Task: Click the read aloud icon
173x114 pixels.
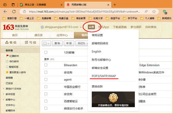Action: 146,12
